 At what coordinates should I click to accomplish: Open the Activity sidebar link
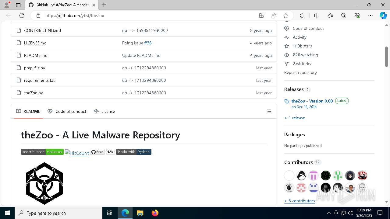point(300,37)
